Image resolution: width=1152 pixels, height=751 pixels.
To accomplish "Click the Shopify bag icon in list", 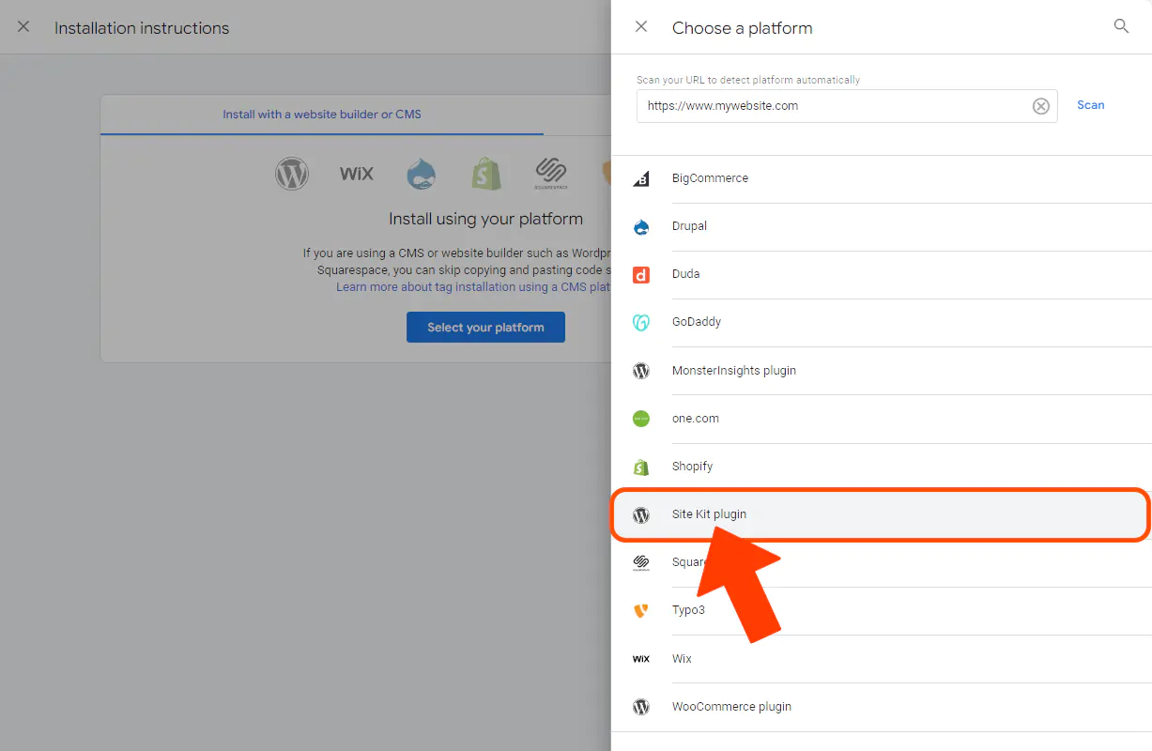I will tap(641, 467).
